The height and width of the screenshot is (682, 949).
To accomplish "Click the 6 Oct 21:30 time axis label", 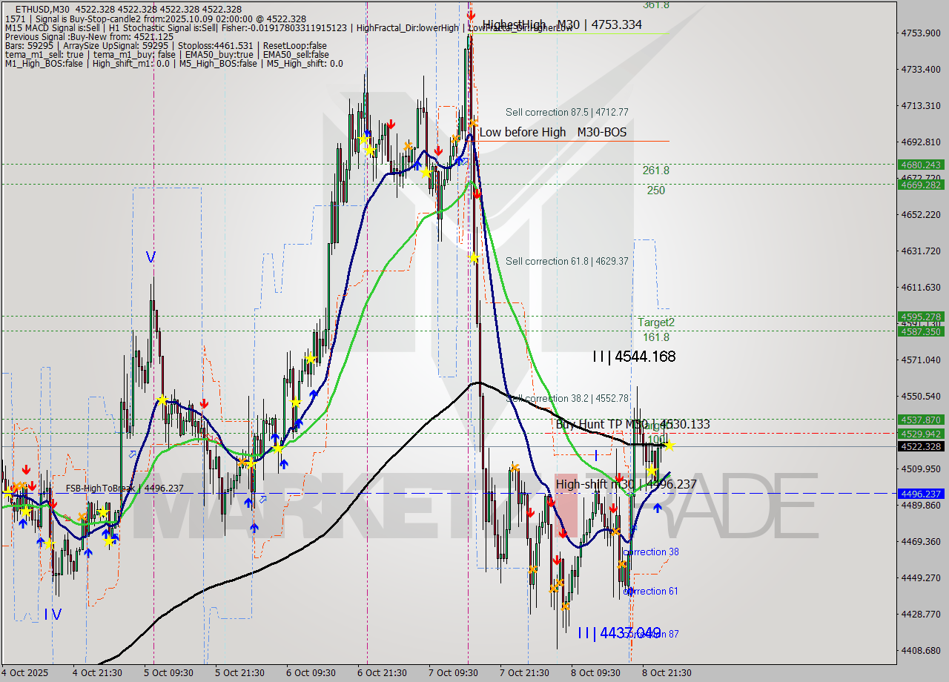I will pos(383,672).
